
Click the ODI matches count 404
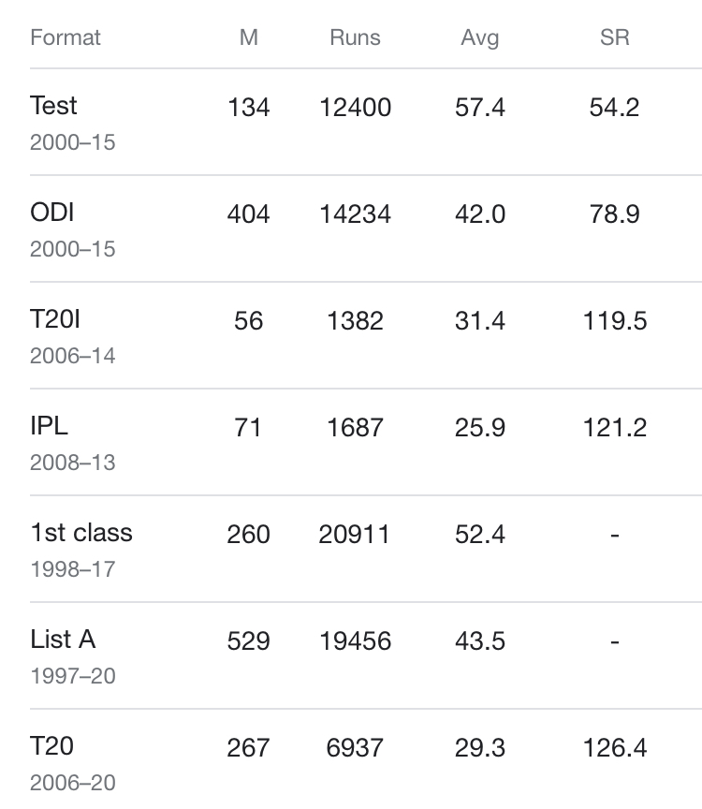(249, 214)
